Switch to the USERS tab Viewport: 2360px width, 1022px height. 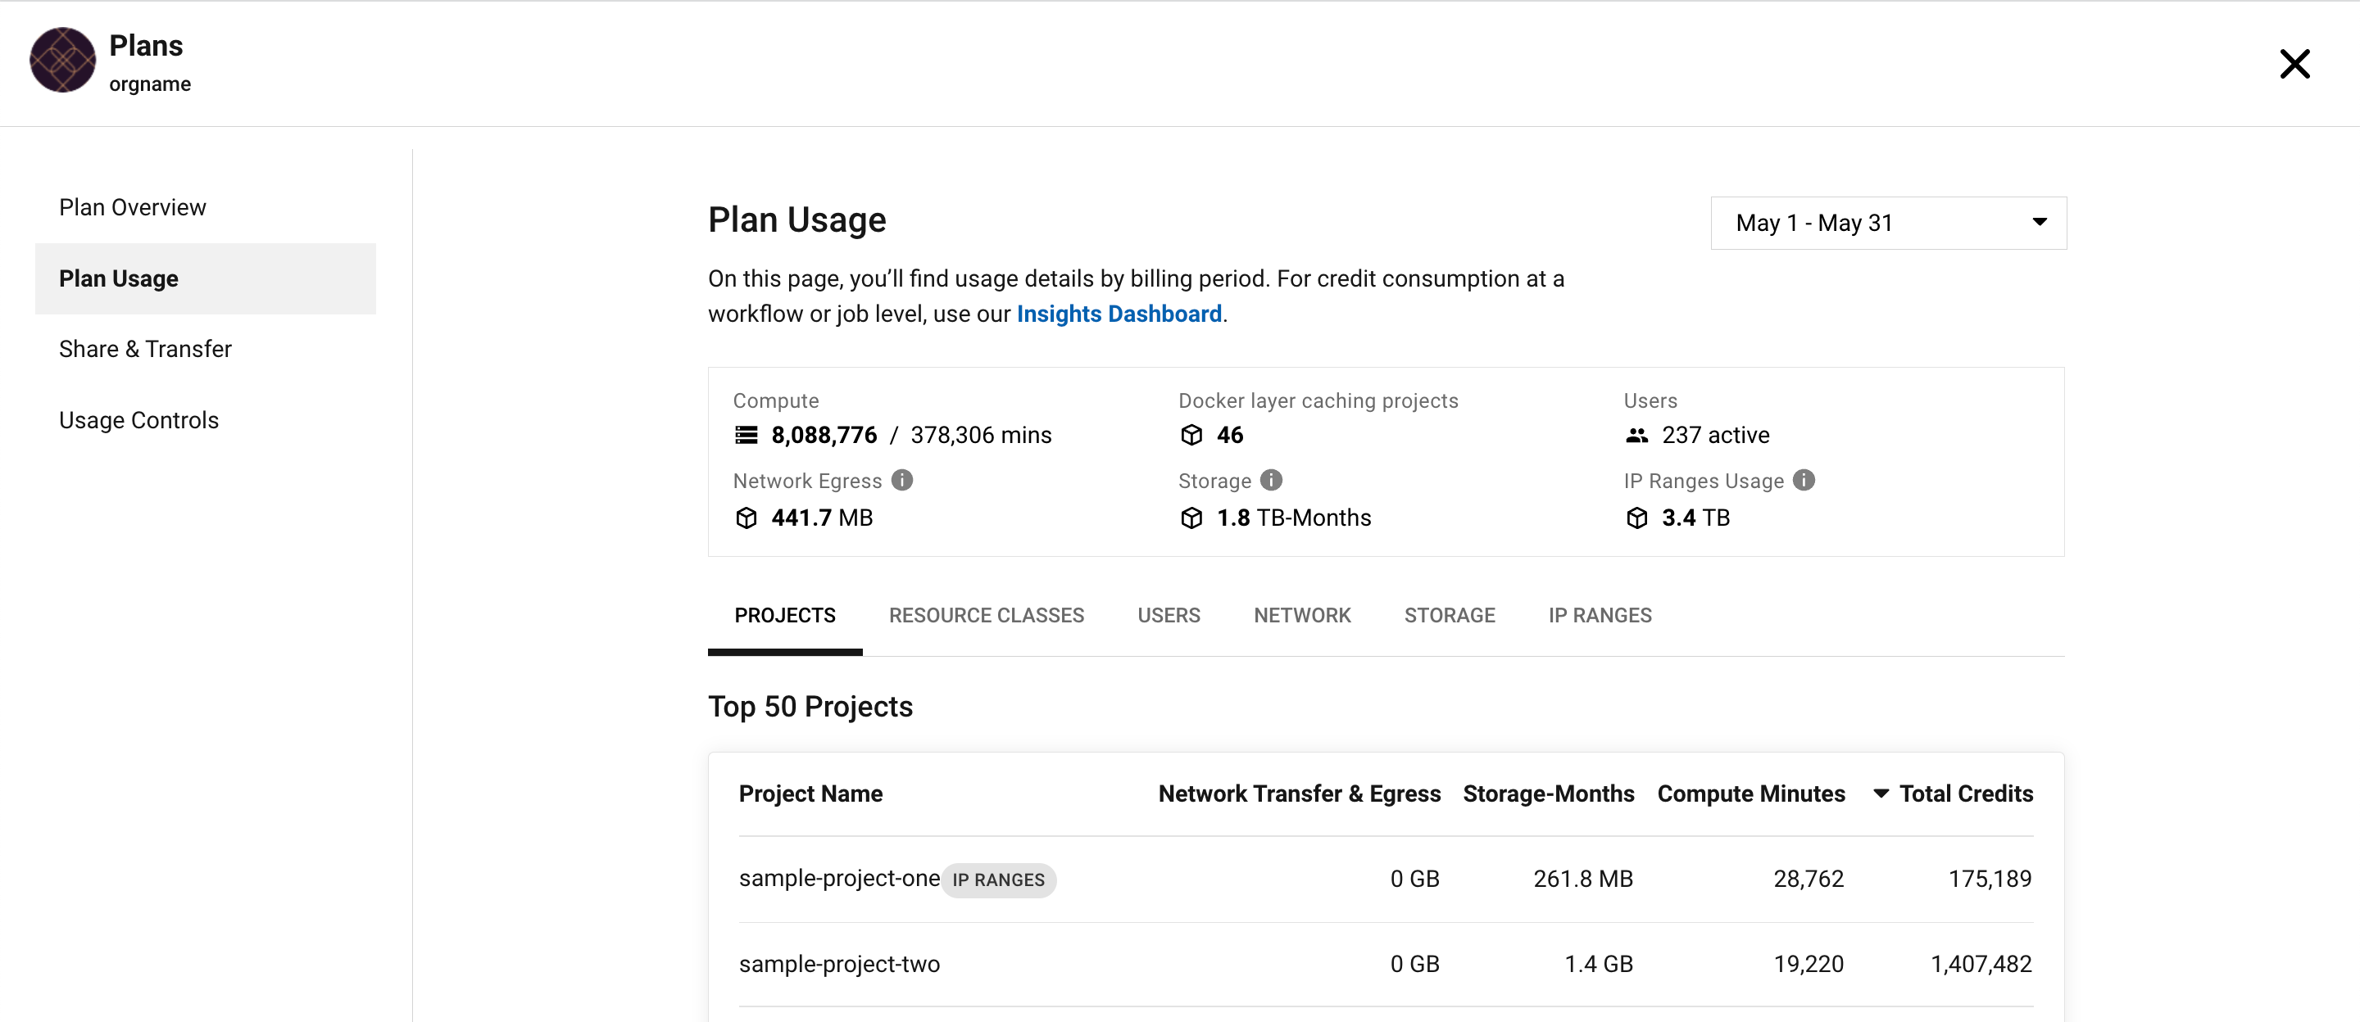tap(1168, 615)
